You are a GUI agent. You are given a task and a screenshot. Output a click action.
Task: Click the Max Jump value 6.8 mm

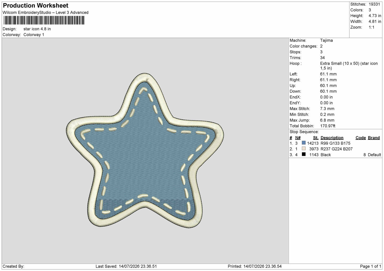[327, 120]
